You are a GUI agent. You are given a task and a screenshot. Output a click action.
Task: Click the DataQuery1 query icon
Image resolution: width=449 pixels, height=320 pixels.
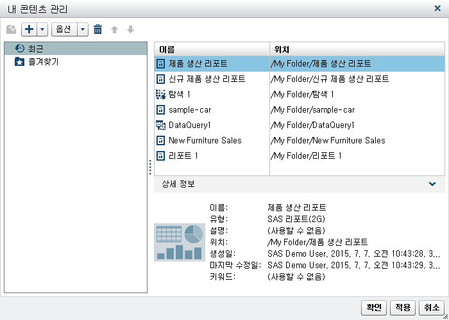tap(160, 125)
